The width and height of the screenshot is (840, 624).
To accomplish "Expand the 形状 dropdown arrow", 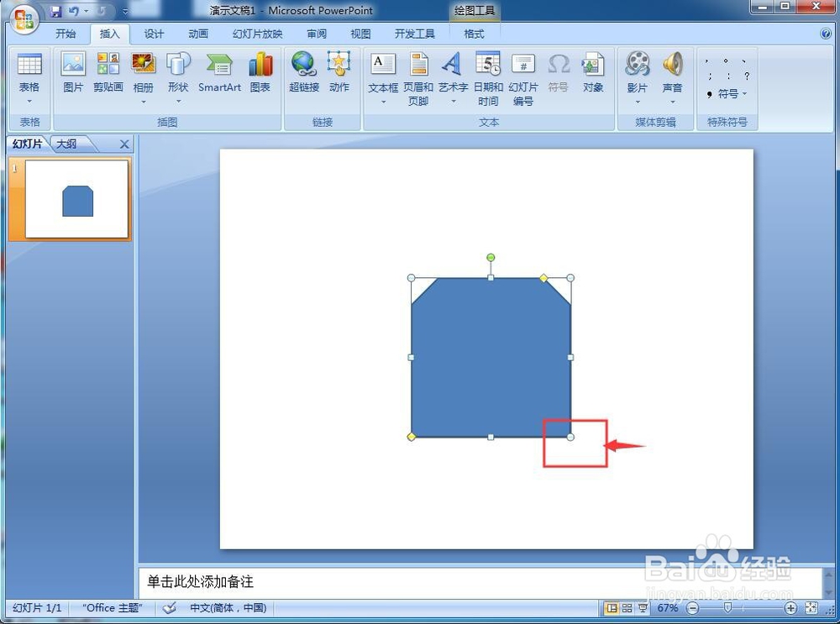I will coord(178,102).
